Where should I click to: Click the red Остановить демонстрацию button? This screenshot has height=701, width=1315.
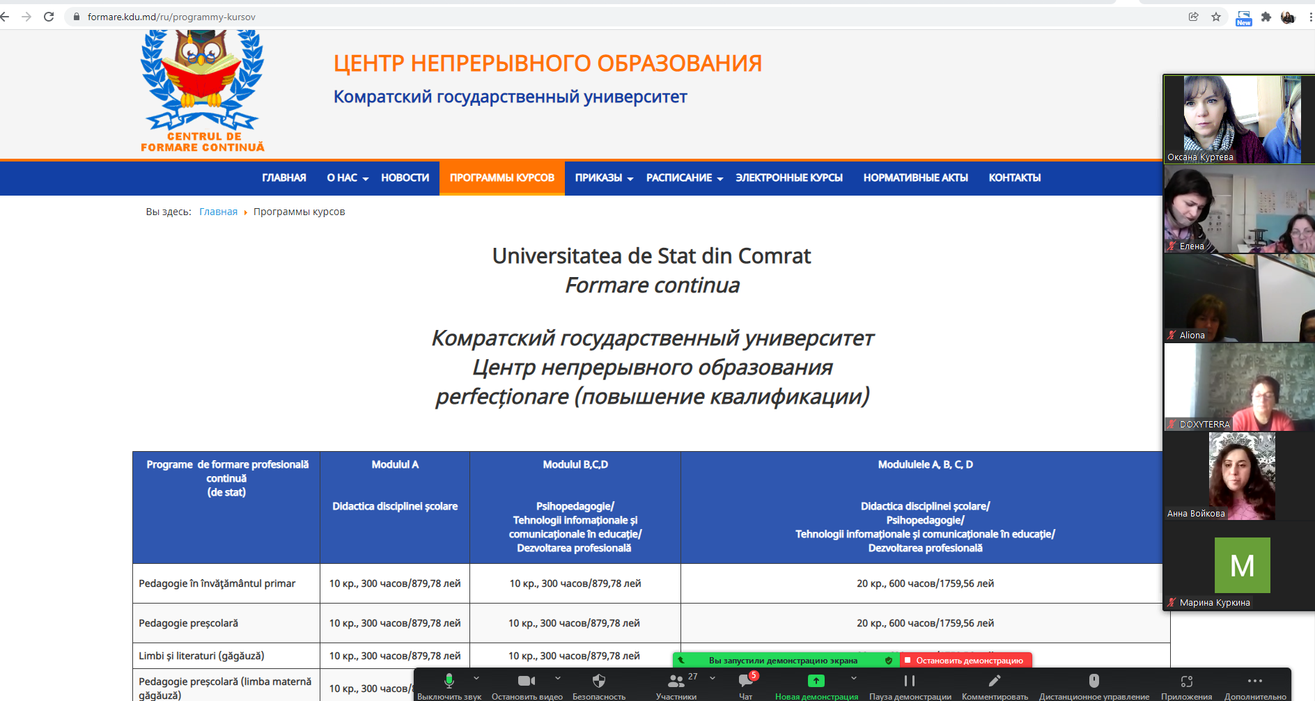(x=965, y=661)
